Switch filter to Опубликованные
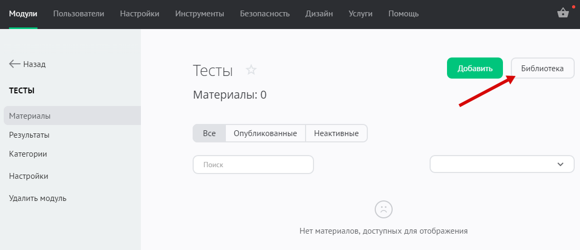 tap(265, 133)
